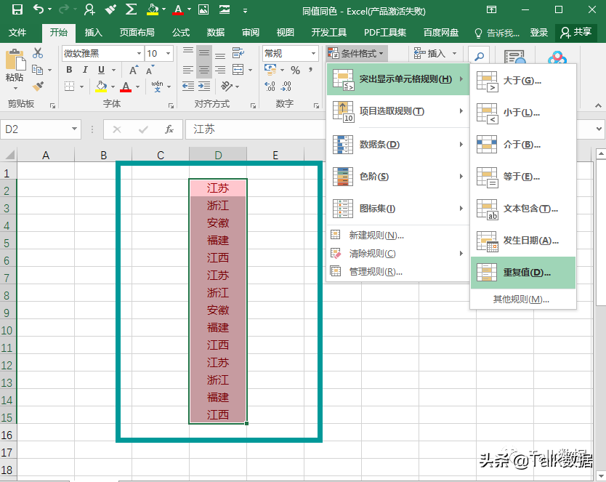Open the 项目选取规则(T) submenu
This screenshot has height=482, width=606.
click(398, 111)
